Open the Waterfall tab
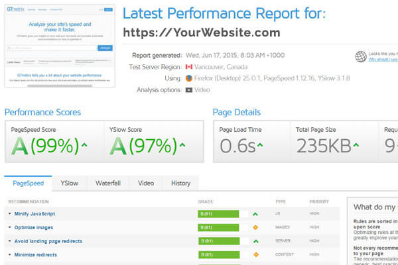The image size is (398, 265). tap(108, 183)
